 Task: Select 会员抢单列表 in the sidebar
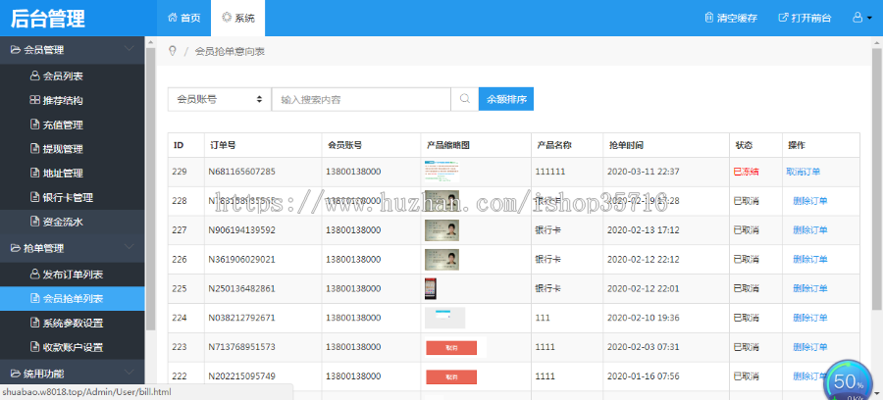[x=72, y=299]
